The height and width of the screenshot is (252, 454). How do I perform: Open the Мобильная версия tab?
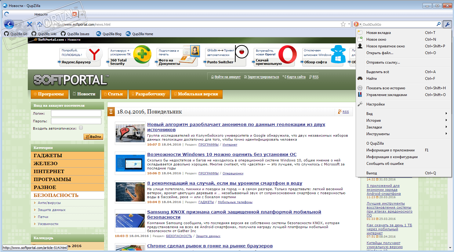[197, 94]
